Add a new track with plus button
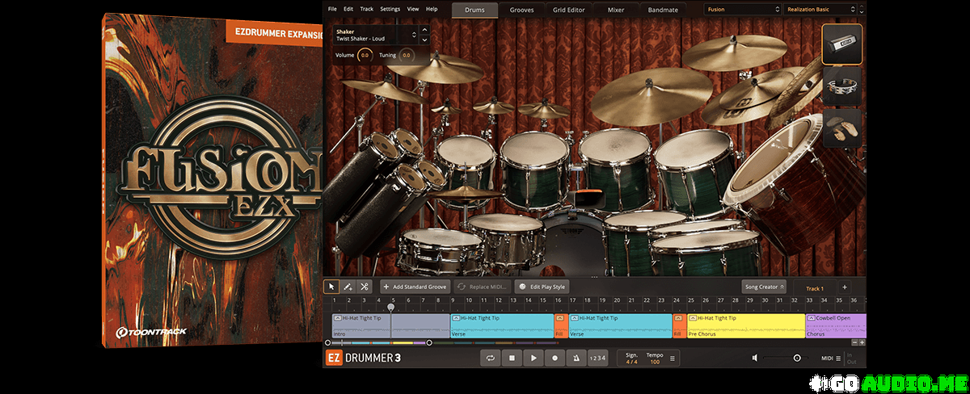Viewport: 970px width, 394px height. click(x=844, y=287)
